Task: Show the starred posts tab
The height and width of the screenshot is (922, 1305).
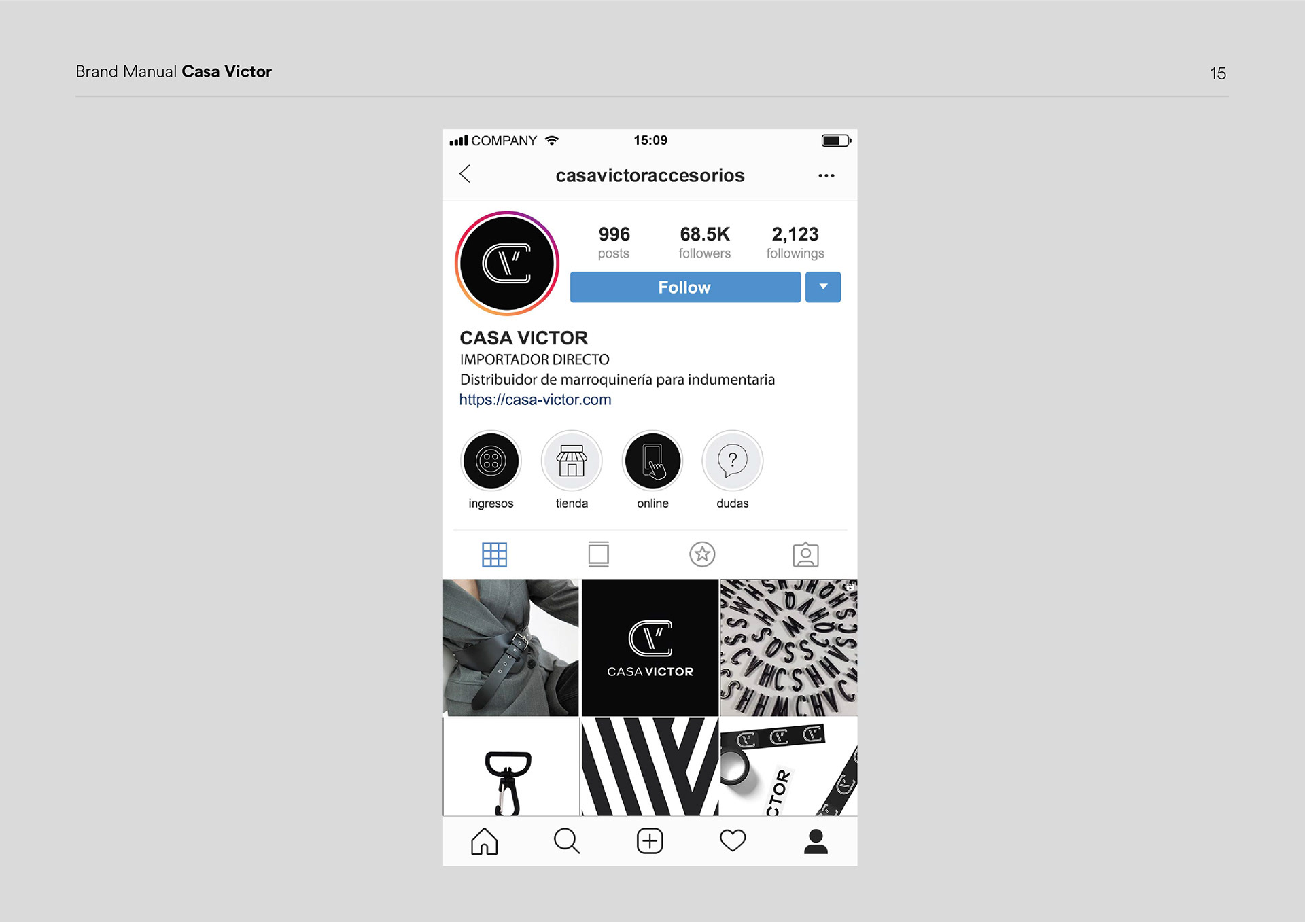Action: 702,554
